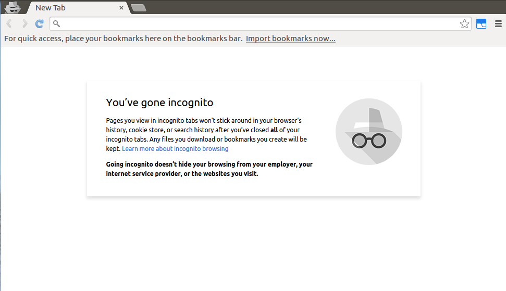Open the blue extension icon in toolbar
506x291 pixels.
click(481, 23)
